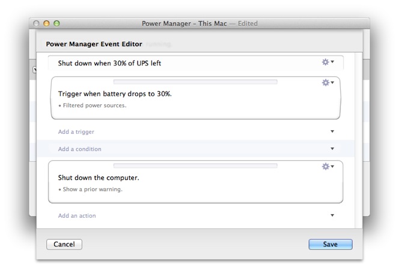Click the Add a condition label
The height and width of the screenshot is (265, 399).
[80, 149]
